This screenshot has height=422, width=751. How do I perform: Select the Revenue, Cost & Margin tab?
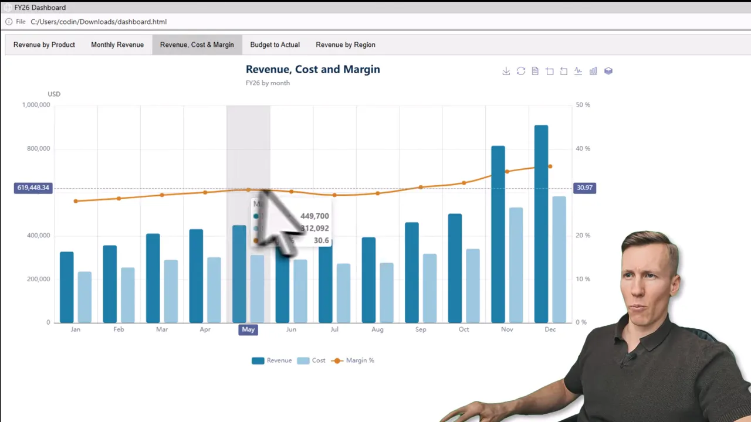point(197,45)
